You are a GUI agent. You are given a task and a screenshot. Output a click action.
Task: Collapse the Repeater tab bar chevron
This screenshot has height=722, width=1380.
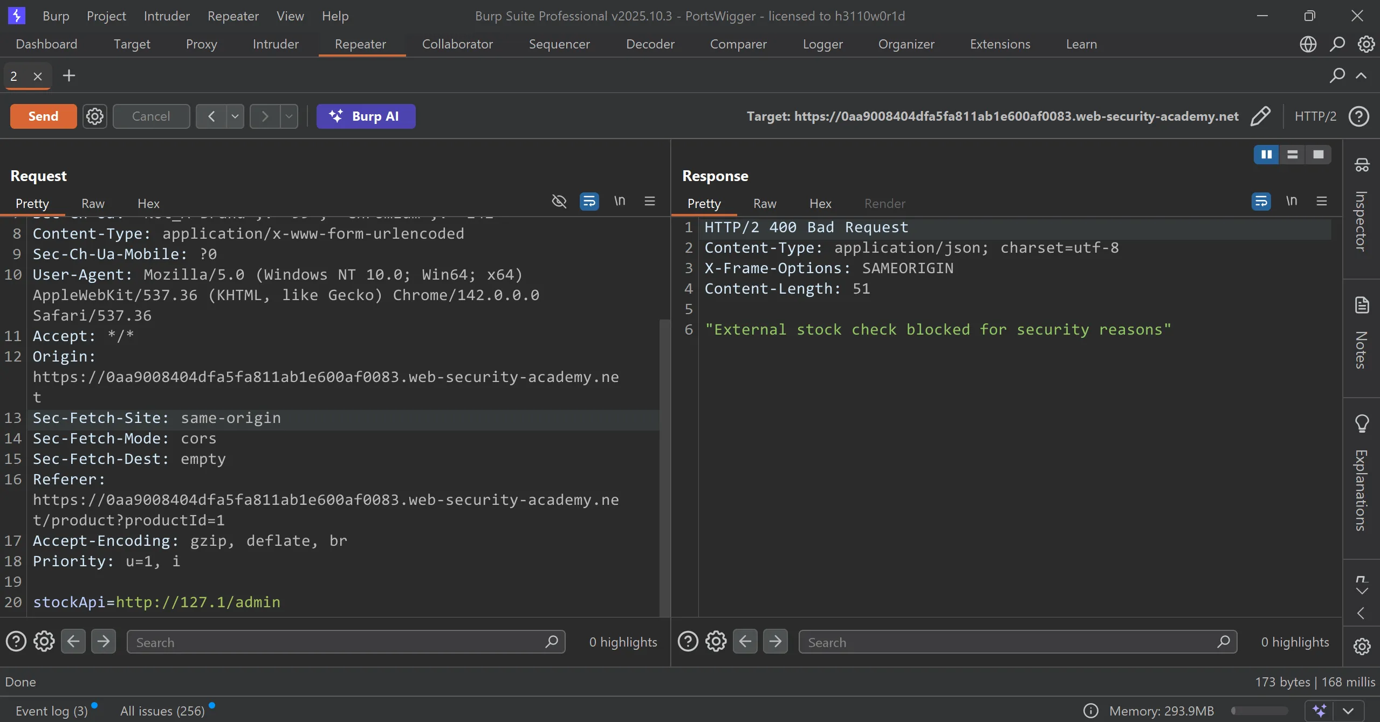click(1361, 75)
